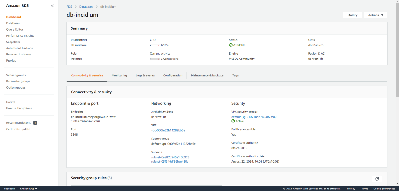
Task: Click the db.t2.micro class value
Action: pos(316,45)
